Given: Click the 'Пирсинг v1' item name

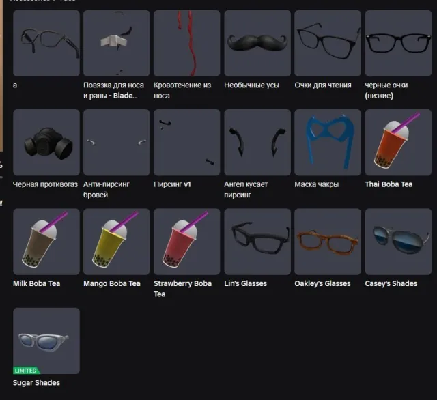Looking at the screenshot, I should 172,184.
